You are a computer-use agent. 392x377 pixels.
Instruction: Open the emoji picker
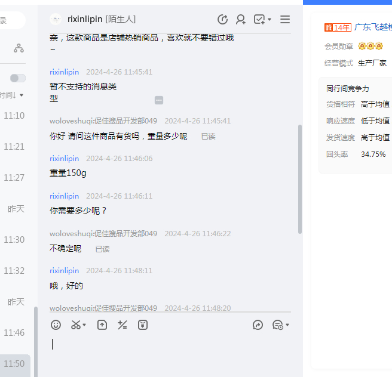(56, 325)
